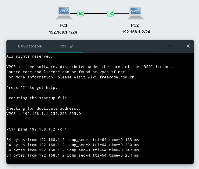Click the Source code and license line
Viewport: 199px width, 169px height.
(67, 72)
